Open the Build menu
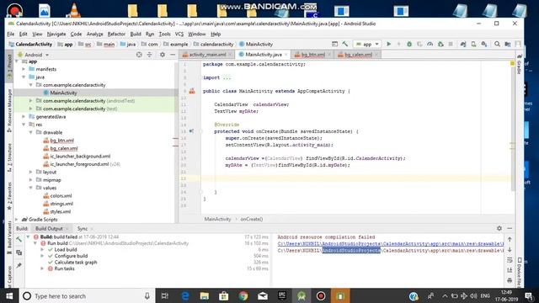 click(136, 34)
